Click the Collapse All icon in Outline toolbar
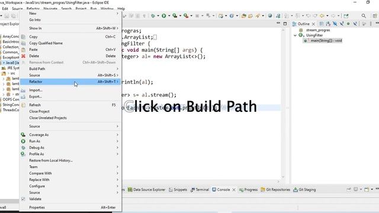Image resolution: width=379 pixels, height=213 pixels. tap(321, 24)
